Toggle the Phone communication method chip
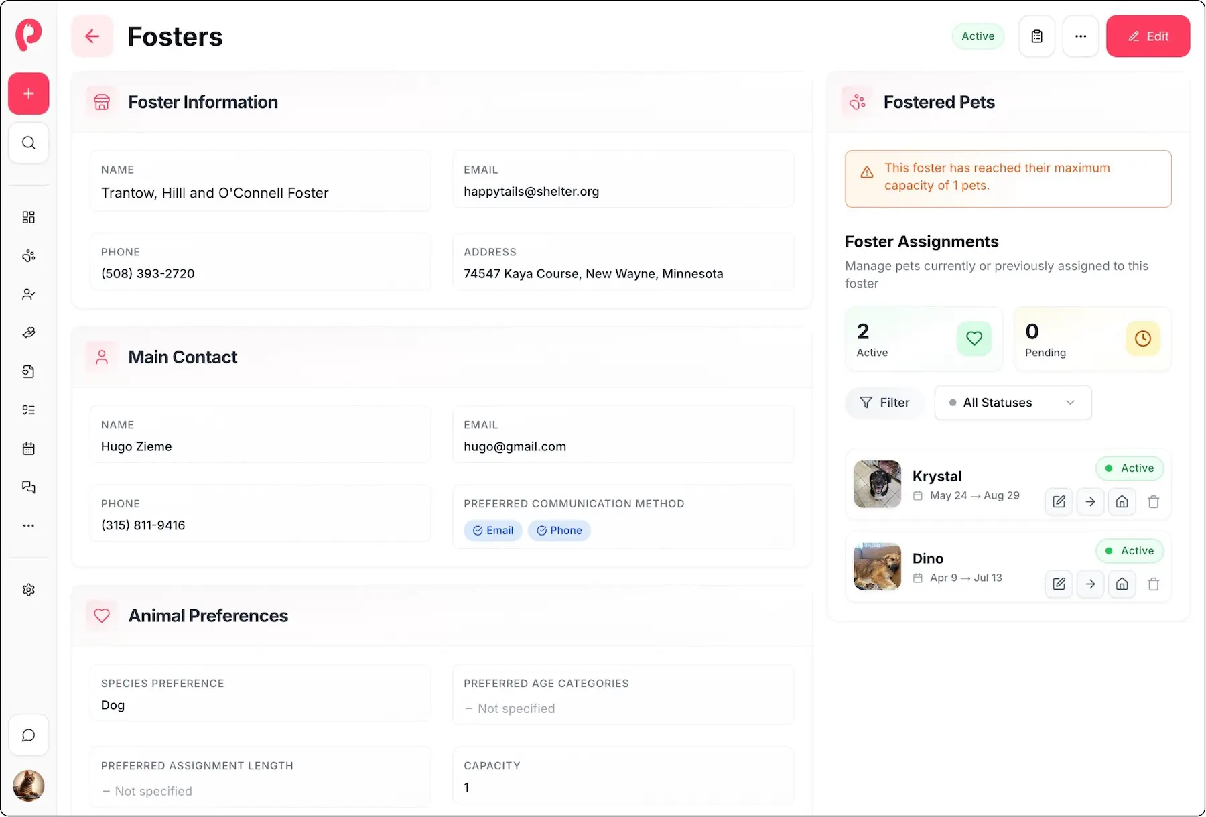The image size is (1206, 817). click(x=559, y=530)
